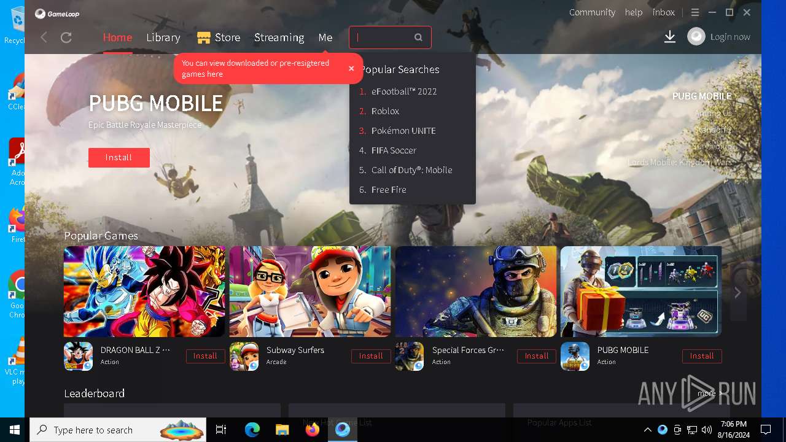Launch Firefox from taskbar

(x=312, y=430)
